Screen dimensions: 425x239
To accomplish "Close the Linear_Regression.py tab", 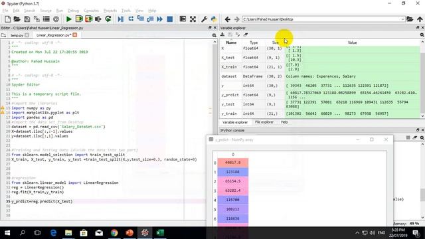I will tap(75, 35).
